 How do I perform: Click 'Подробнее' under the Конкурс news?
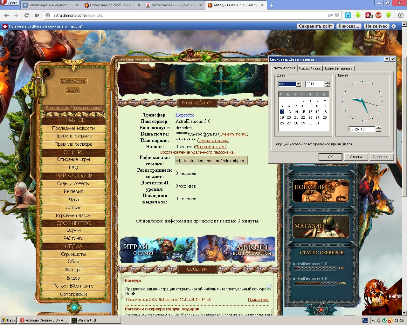click(258, 300)
